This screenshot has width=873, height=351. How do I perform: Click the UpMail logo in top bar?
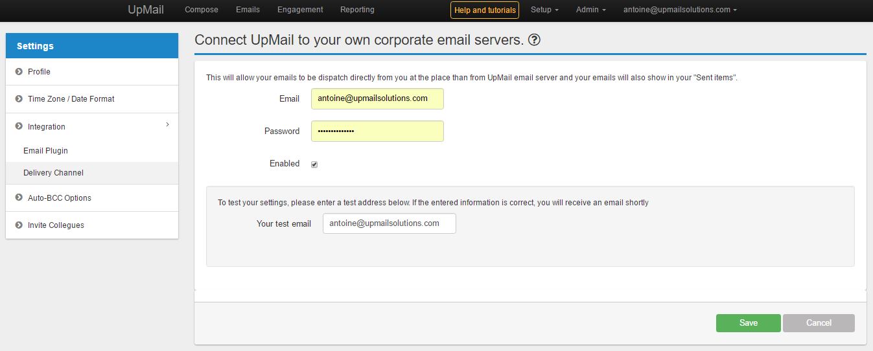(x=146, y=10)
